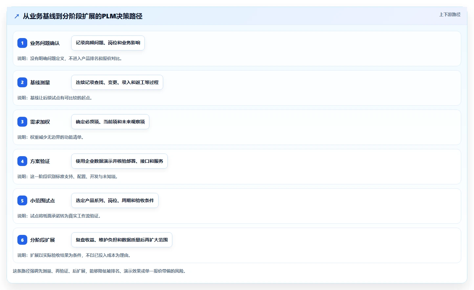This screenshot has width=474, height=290.
Task: Click the 分阶段扩展 step title
Action: (x=43, y=240)
